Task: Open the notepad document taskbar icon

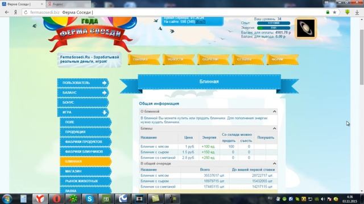Action: pyautogui.click(x=23, y=199)
